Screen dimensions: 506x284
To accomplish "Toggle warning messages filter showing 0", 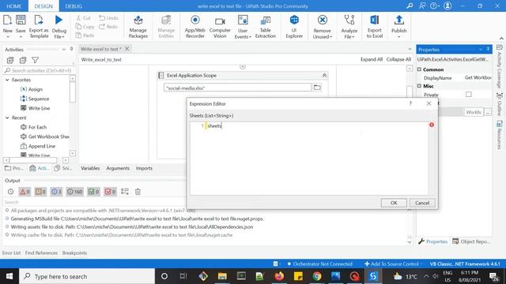I will coord(40,192).
